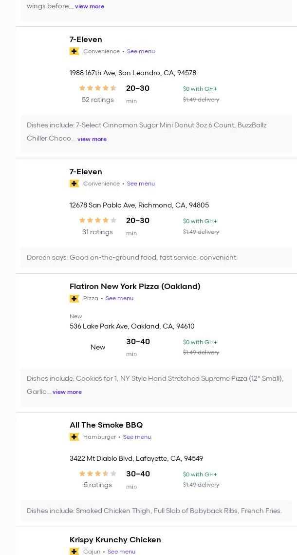Click GH+ badge on San Leandro 7-Eleven
Viewport: 297px width, 555px height.
click(74, 51)
